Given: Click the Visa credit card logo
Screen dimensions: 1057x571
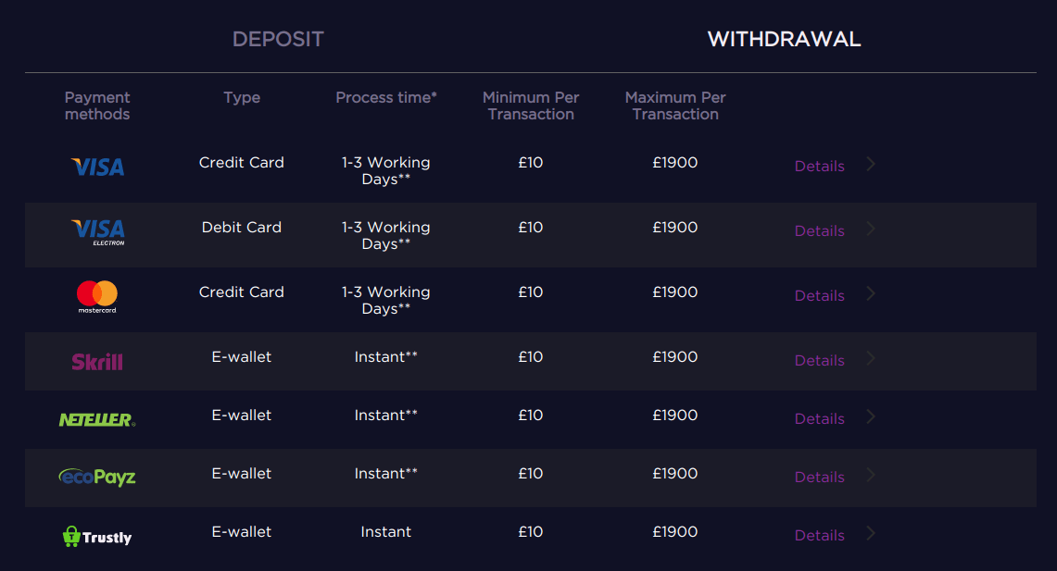Looking at the screenshot, I should coord(97,167).
